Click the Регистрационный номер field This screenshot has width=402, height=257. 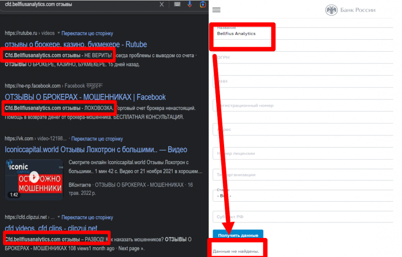(x=303, y=105)
